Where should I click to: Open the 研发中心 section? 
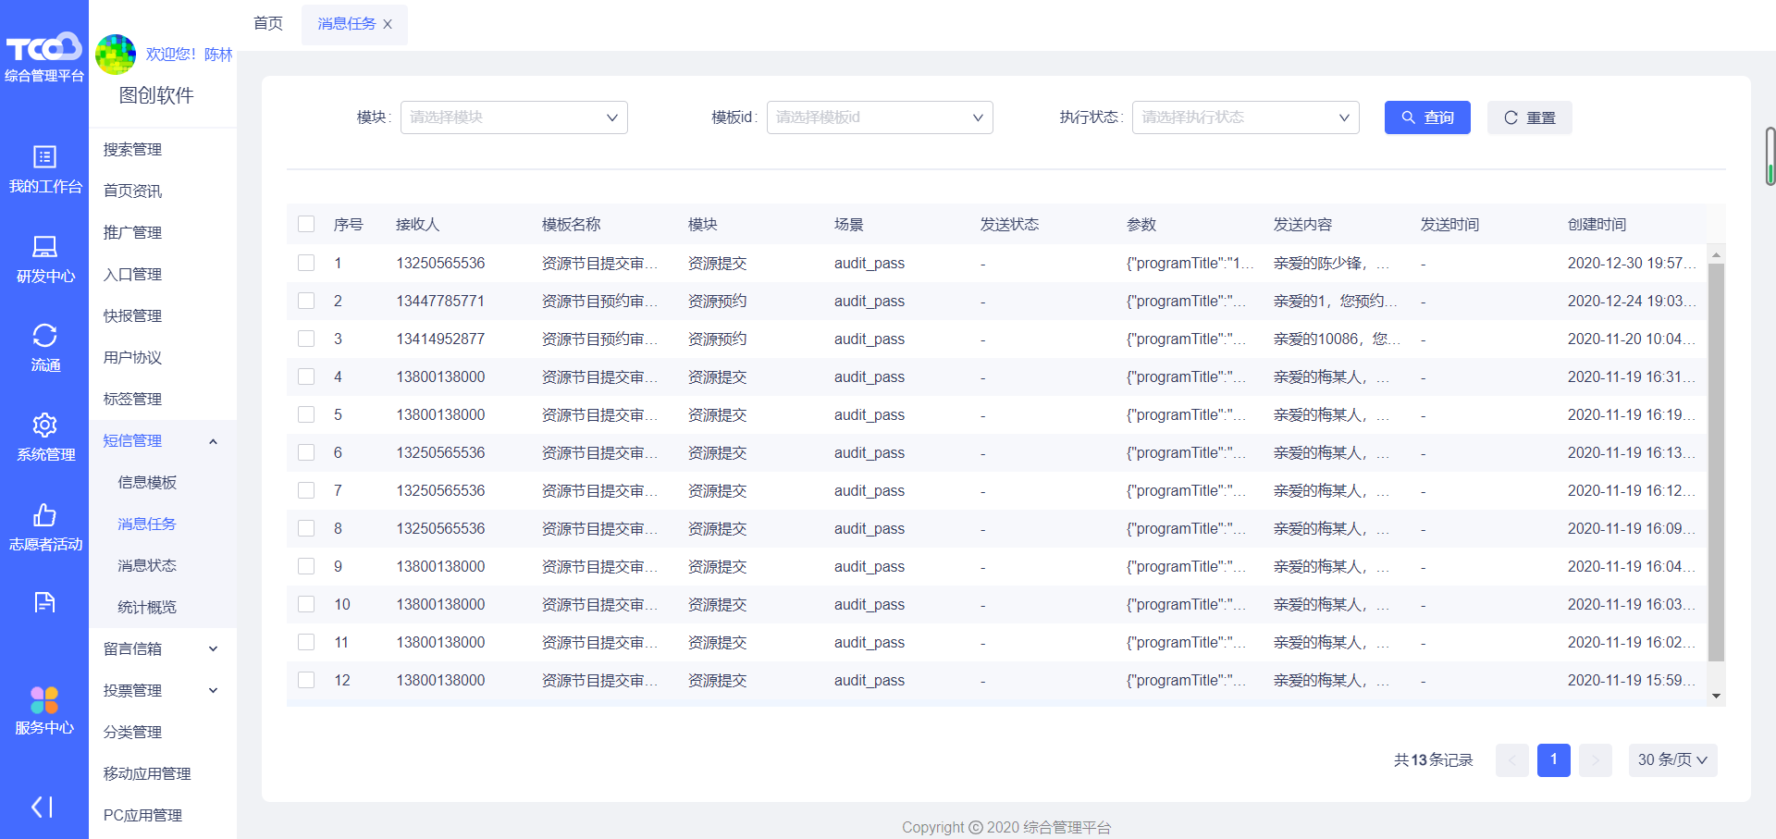tap(44, 259)
